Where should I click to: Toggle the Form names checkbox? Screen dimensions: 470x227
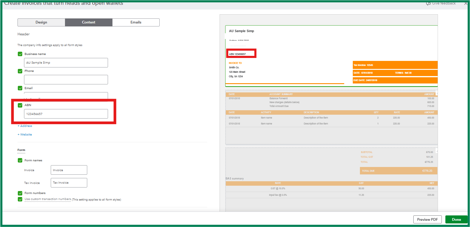point(20,160)
